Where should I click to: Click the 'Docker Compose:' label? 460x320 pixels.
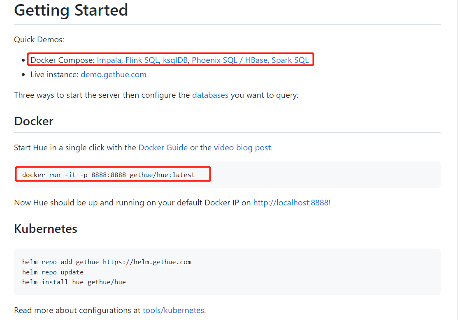(63, 60)
